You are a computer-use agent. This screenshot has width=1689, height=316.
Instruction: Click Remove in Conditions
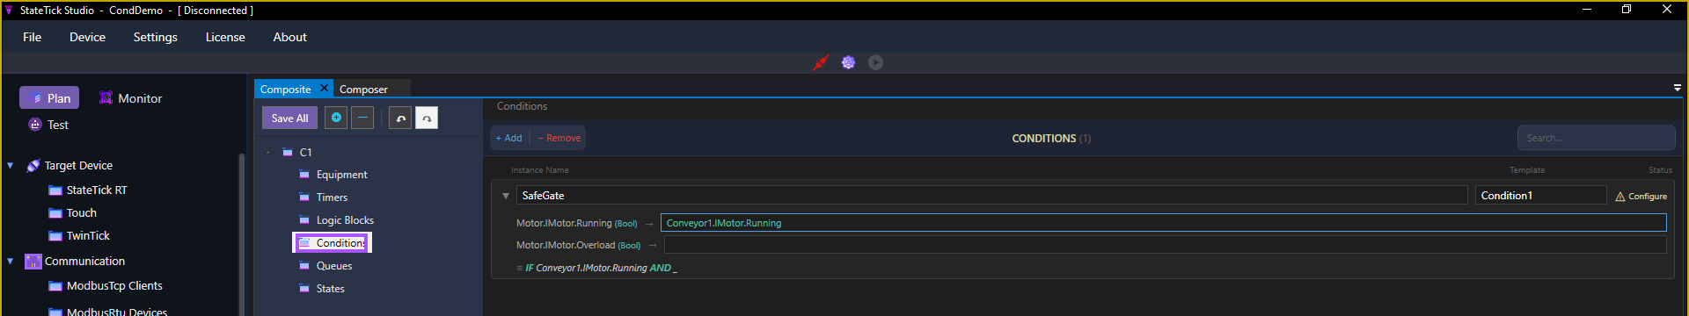pos(559,138)
